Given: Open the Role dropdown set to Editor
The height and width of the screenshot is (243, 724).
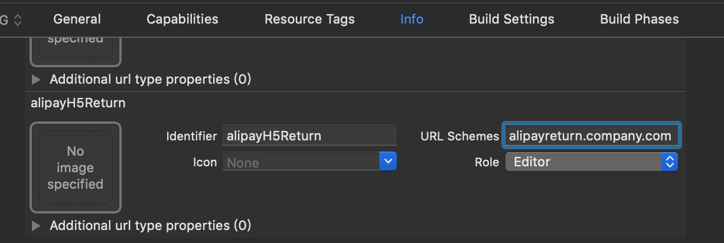Looking at the screenshot, I should pos(591,162).
